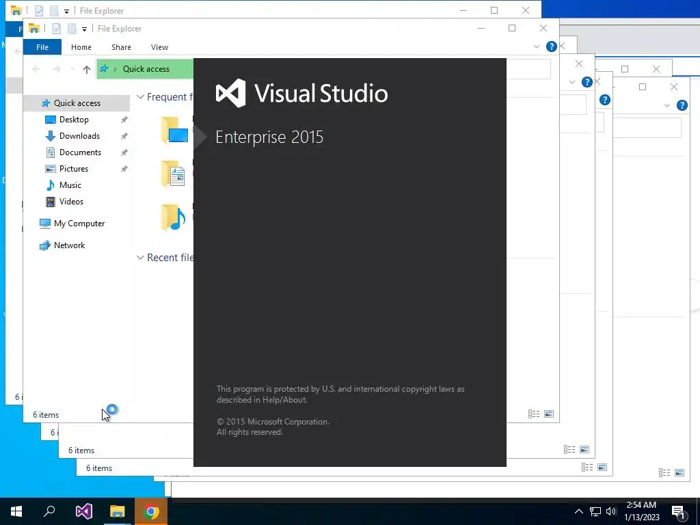Open the notification center icon
700x525 pixels.
(679, 512)
